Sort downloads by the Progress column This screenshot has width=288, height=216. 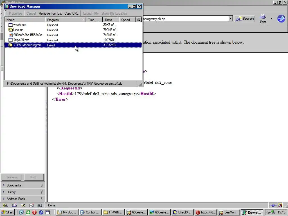[66, 20]
